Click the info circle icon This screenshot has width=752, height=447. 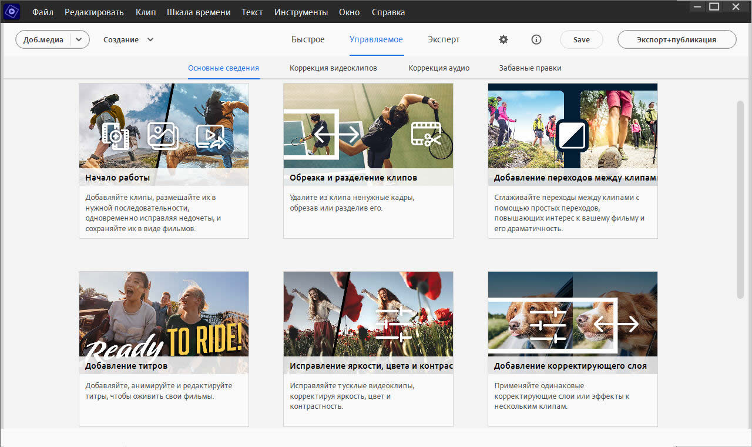536,39
